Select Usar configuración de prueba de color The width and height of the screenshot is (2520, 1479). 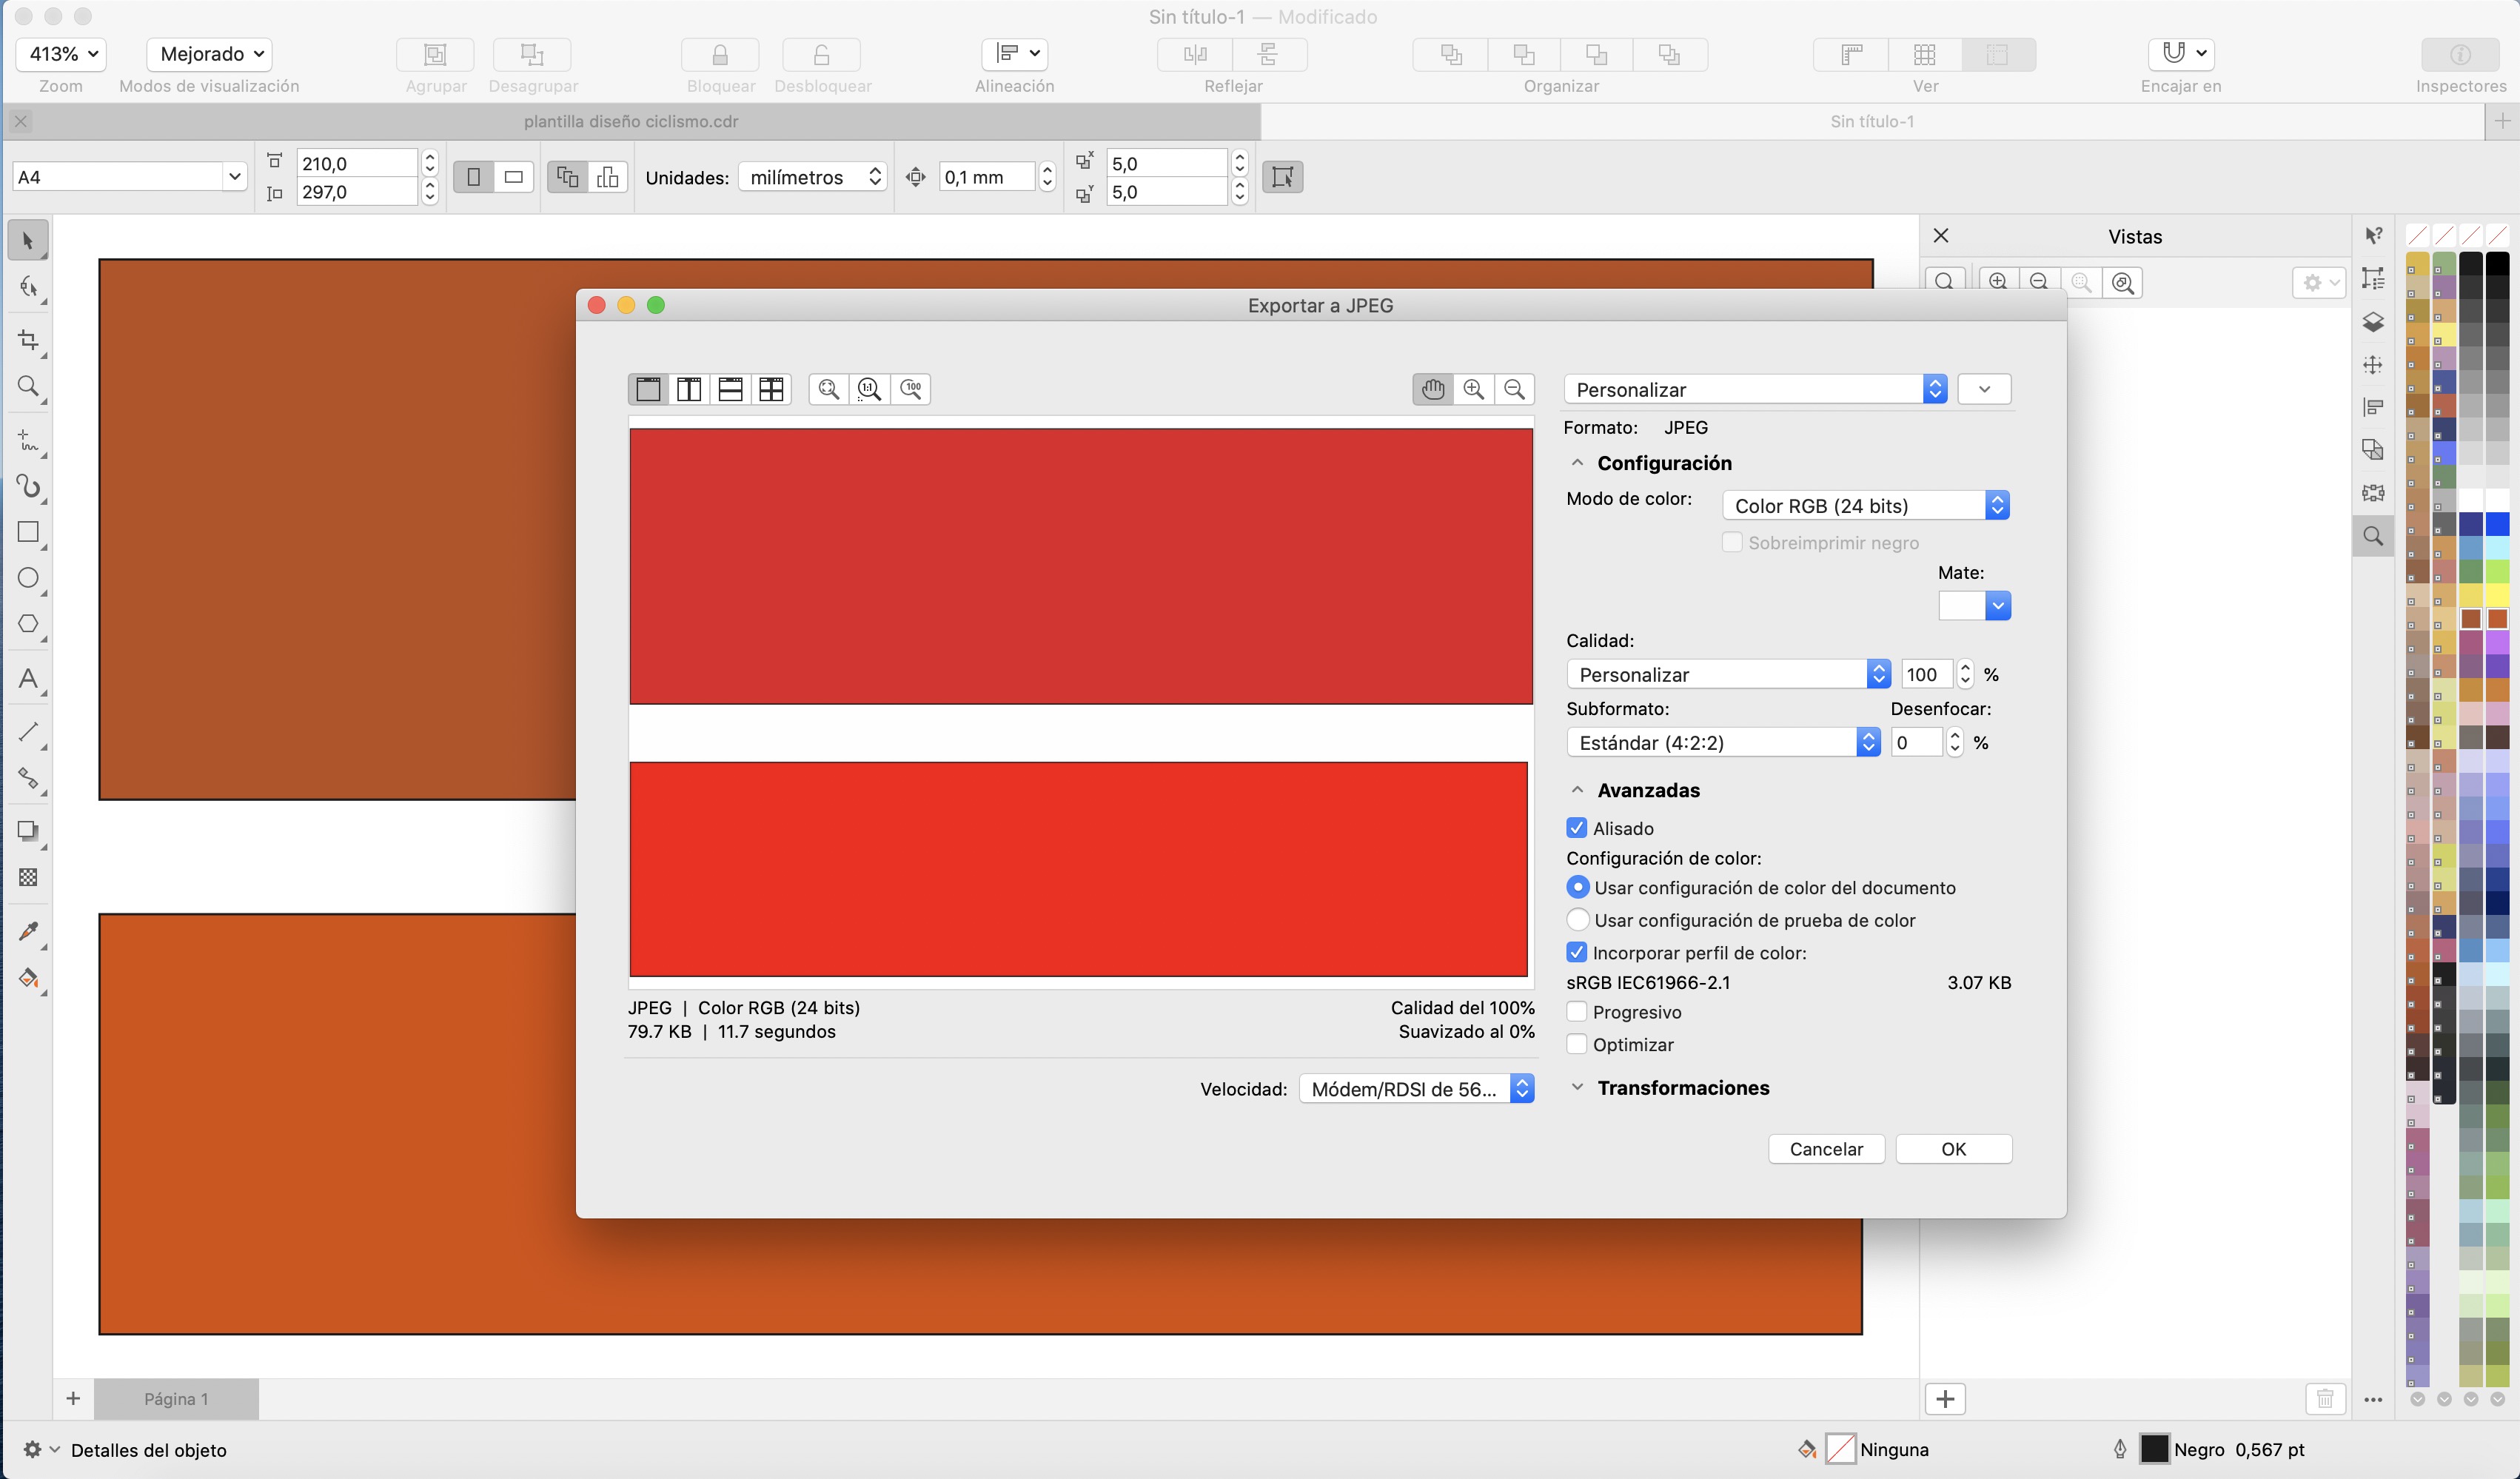(x=1577, y=920)
